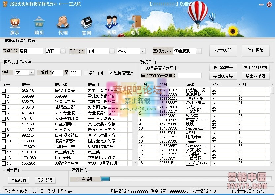Disable the 过滤管理员 checkbox
Screen dimensions: 275x195
click(111, 73)
